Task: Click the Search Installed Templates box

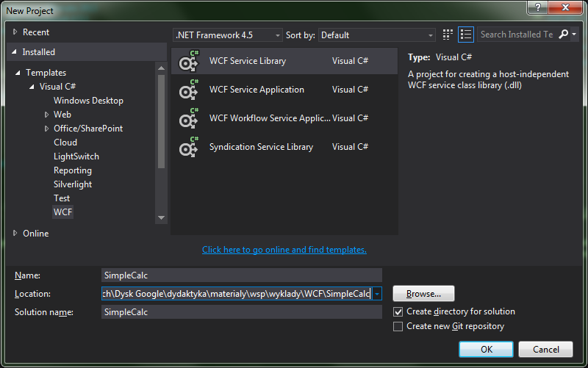Action: 517,35
